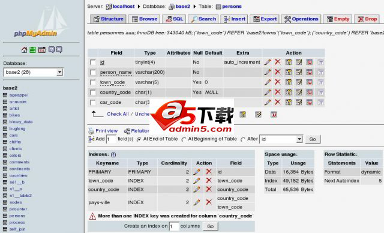Drop country_code field with red X
The width and height of the screenshot is (384, 233).
[277, 92]
